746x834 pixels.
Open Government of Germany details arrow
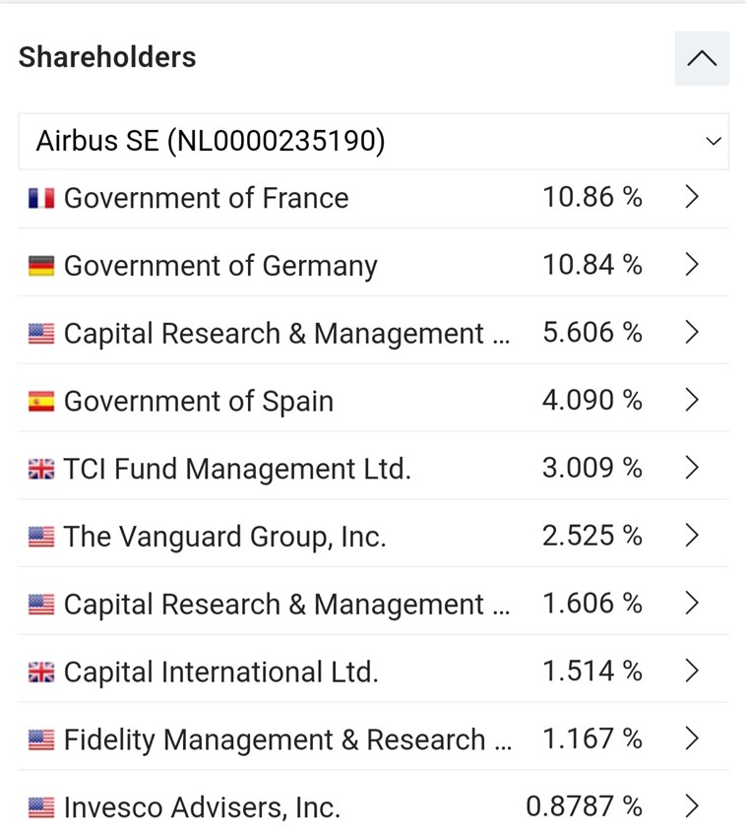[692, 265]
